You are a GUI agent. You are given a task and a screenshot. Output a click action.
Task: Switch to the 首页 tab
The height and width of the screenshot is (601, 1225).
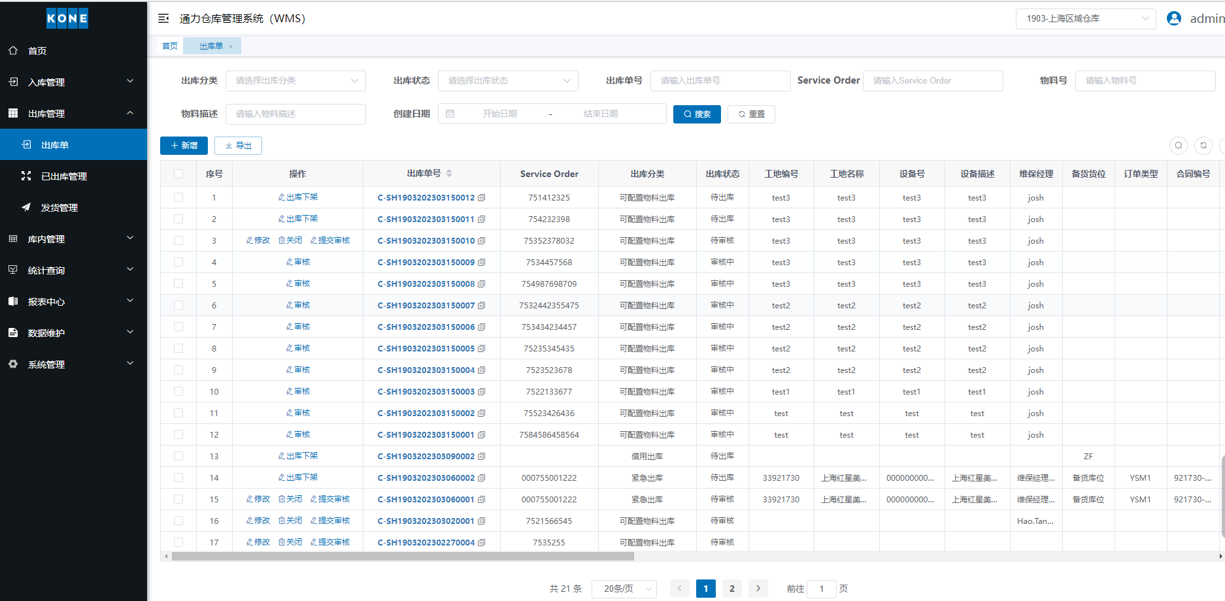tap(170, 46)
